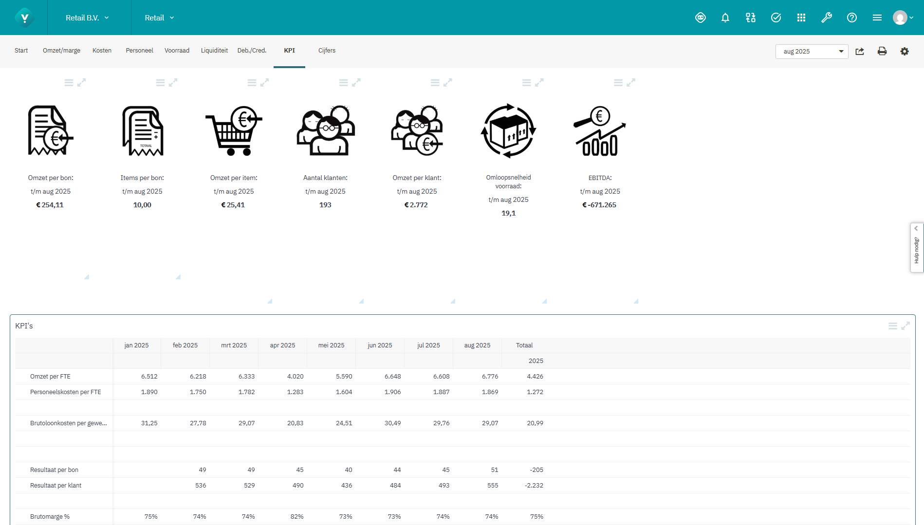This screenshot has height=525, width=924.
Task: Switch to the Omzet/marge tab
Action: (x=61, y=50)
